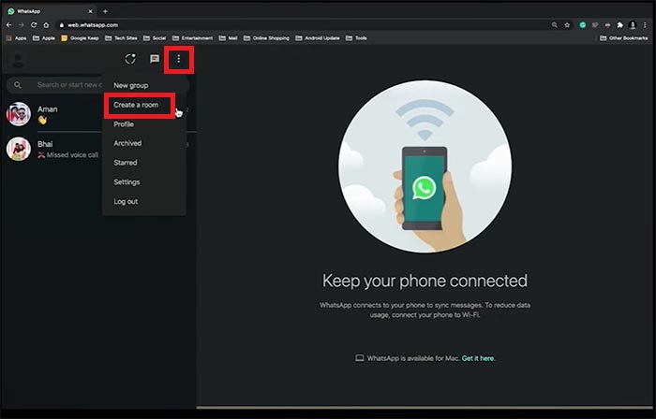Open the Apps bookmark shortcut
Image resolution: width=656 pixels, height=419 pixels.
pos(16,38)
